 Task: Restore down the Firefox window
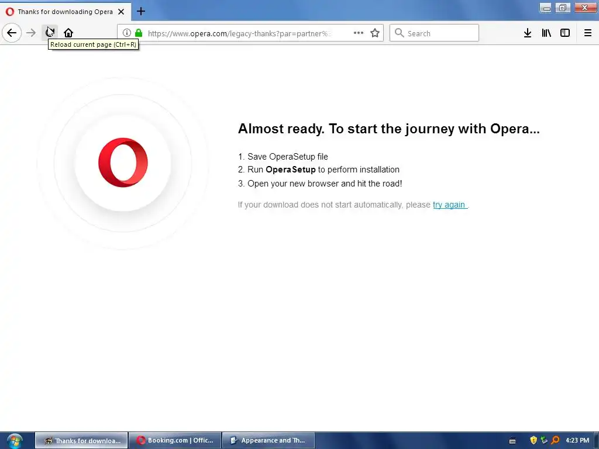click(563, 8)
